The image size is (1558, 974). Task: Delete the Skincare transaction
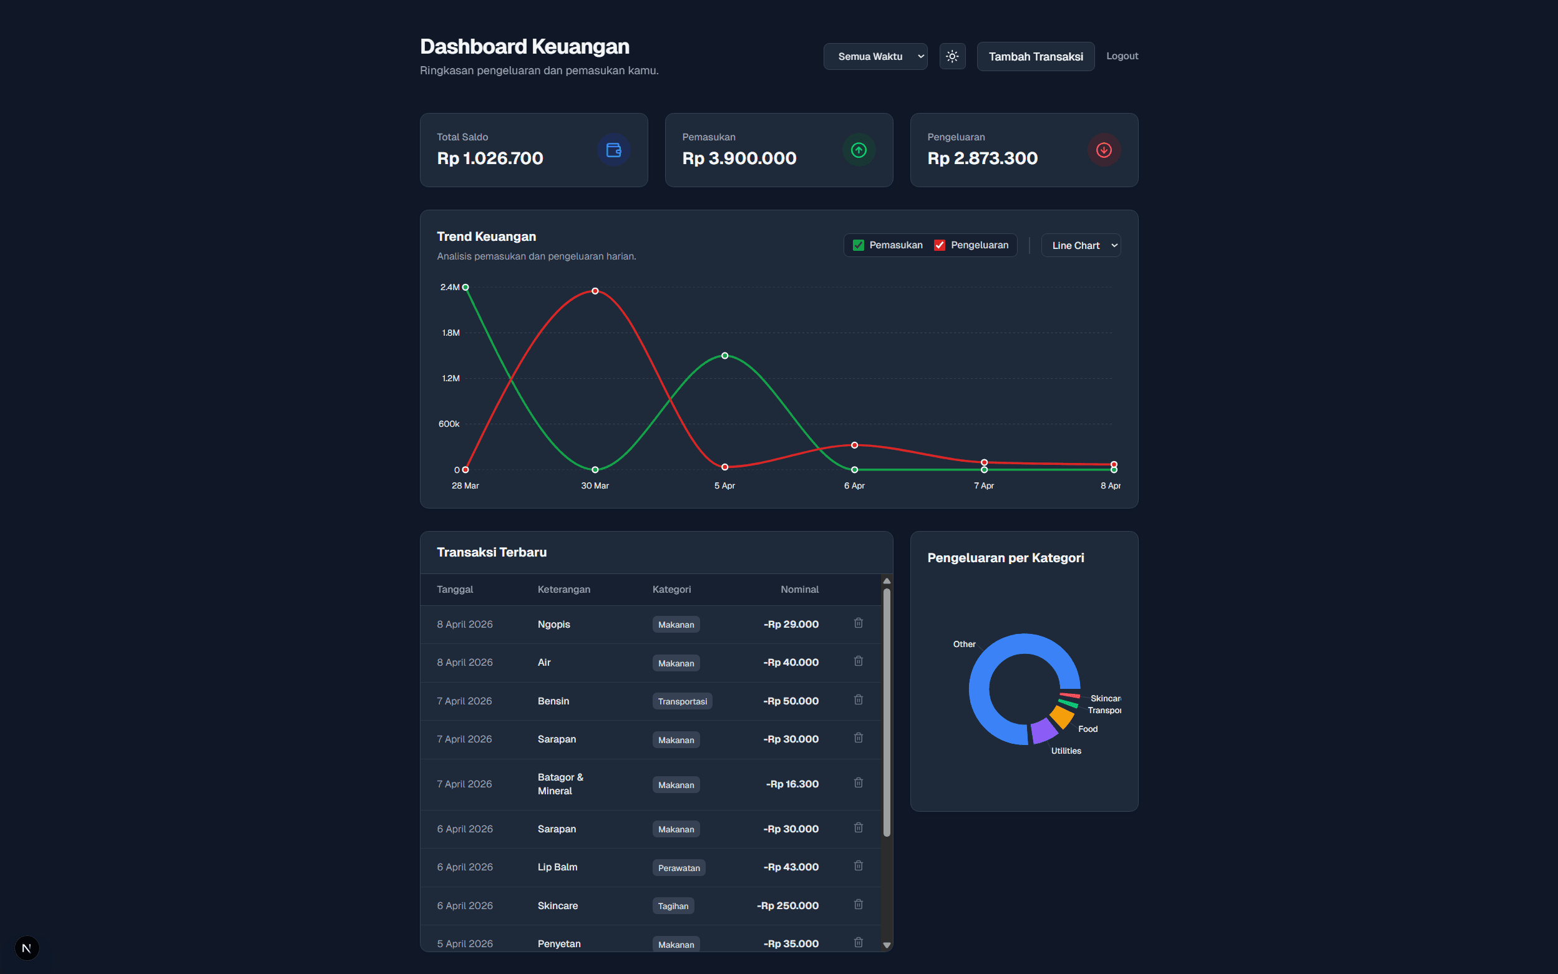tap(858, 905)
